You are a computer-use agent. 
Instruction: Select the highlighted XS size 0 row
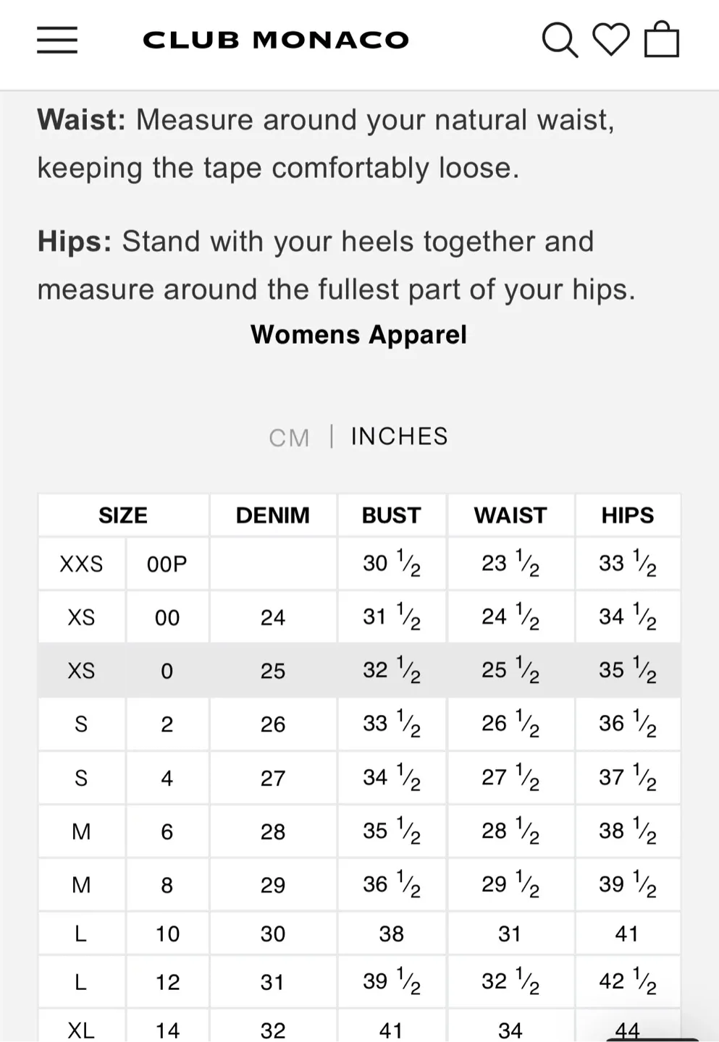click(360, 670)
